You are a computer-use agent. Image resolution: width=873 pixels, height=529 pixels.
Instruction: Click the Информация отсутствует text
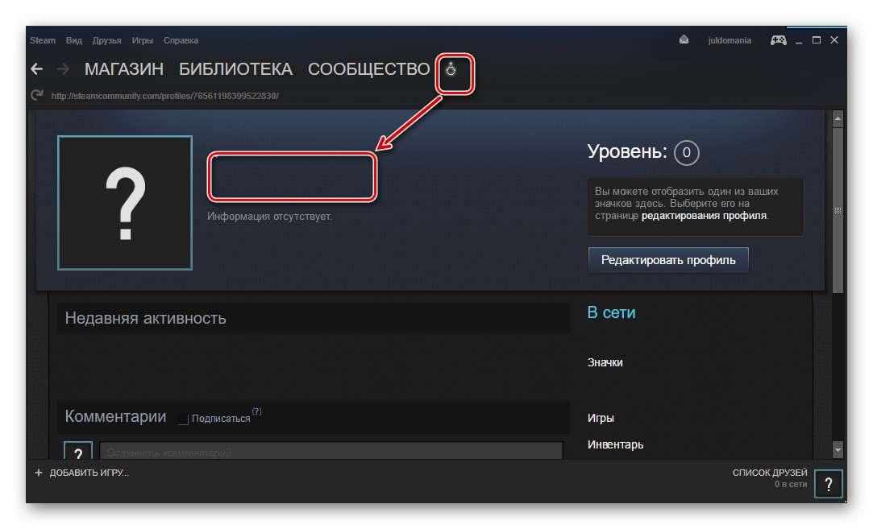(x=269, y=217)
